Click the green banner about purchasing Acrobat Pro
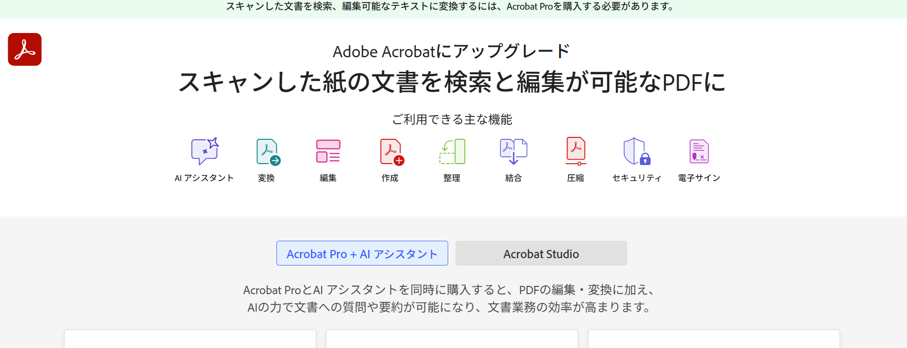This screenshot has height=348, width=907. 453,9
